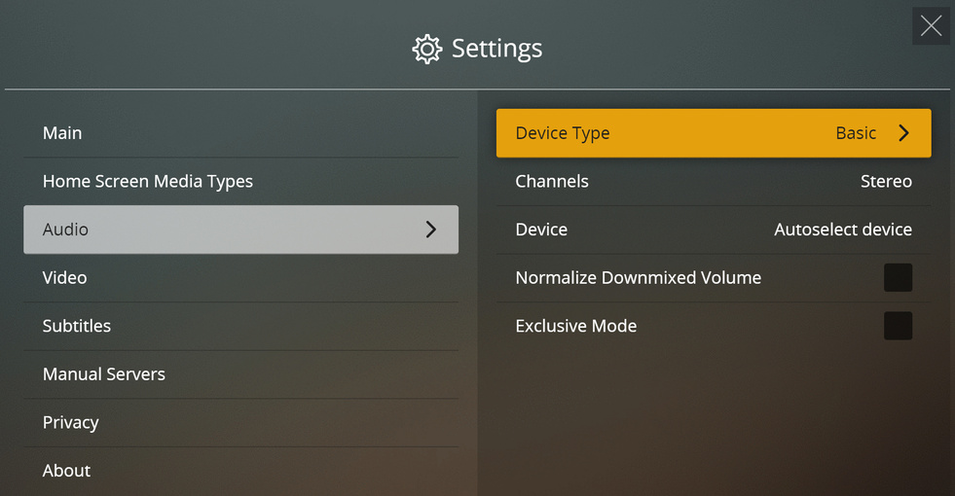
Task: Click the Settings title text
Action: tap(496, 49)
